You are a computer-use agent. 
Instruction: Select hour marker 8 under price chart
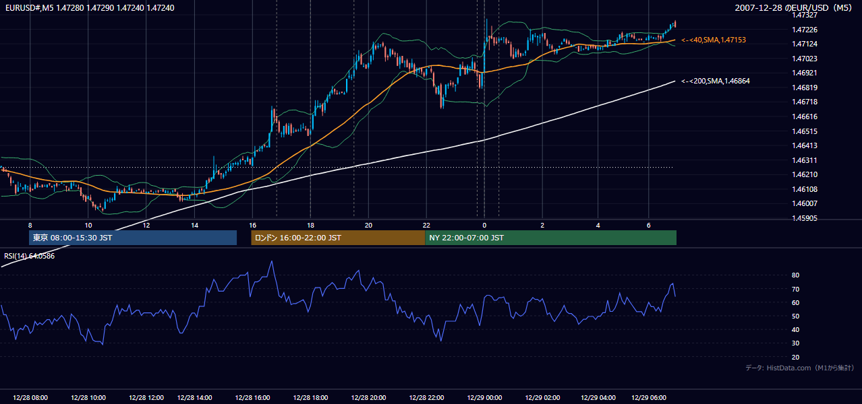pos(30,225)
